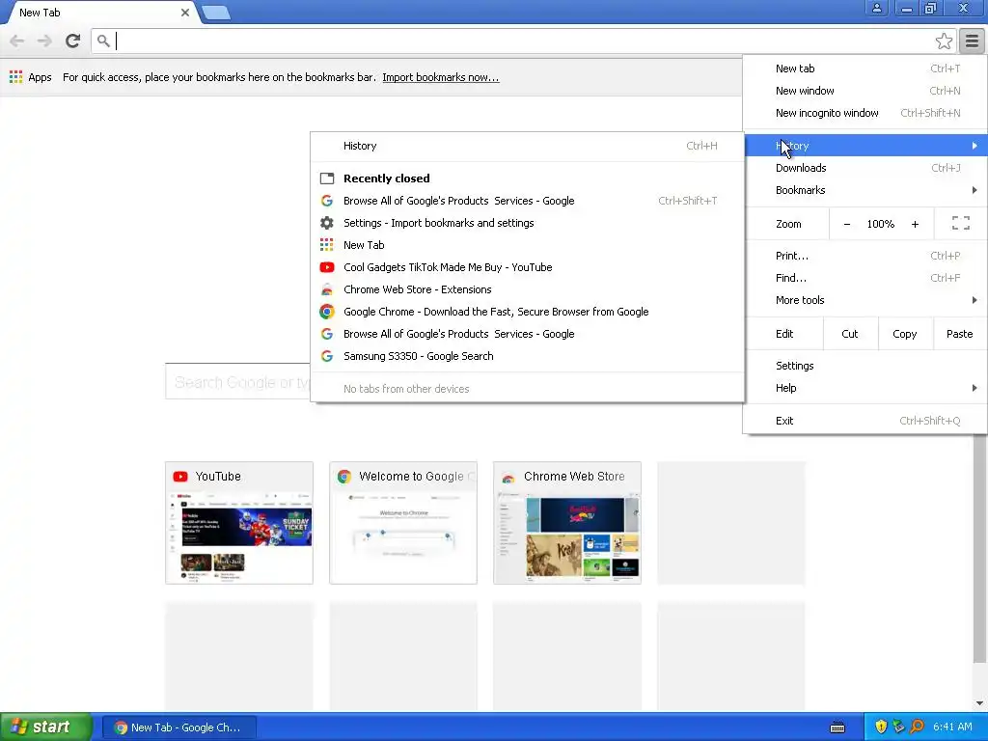Choose Exit from the menu
Screen dimensions: 988x741
coord(864,421)
